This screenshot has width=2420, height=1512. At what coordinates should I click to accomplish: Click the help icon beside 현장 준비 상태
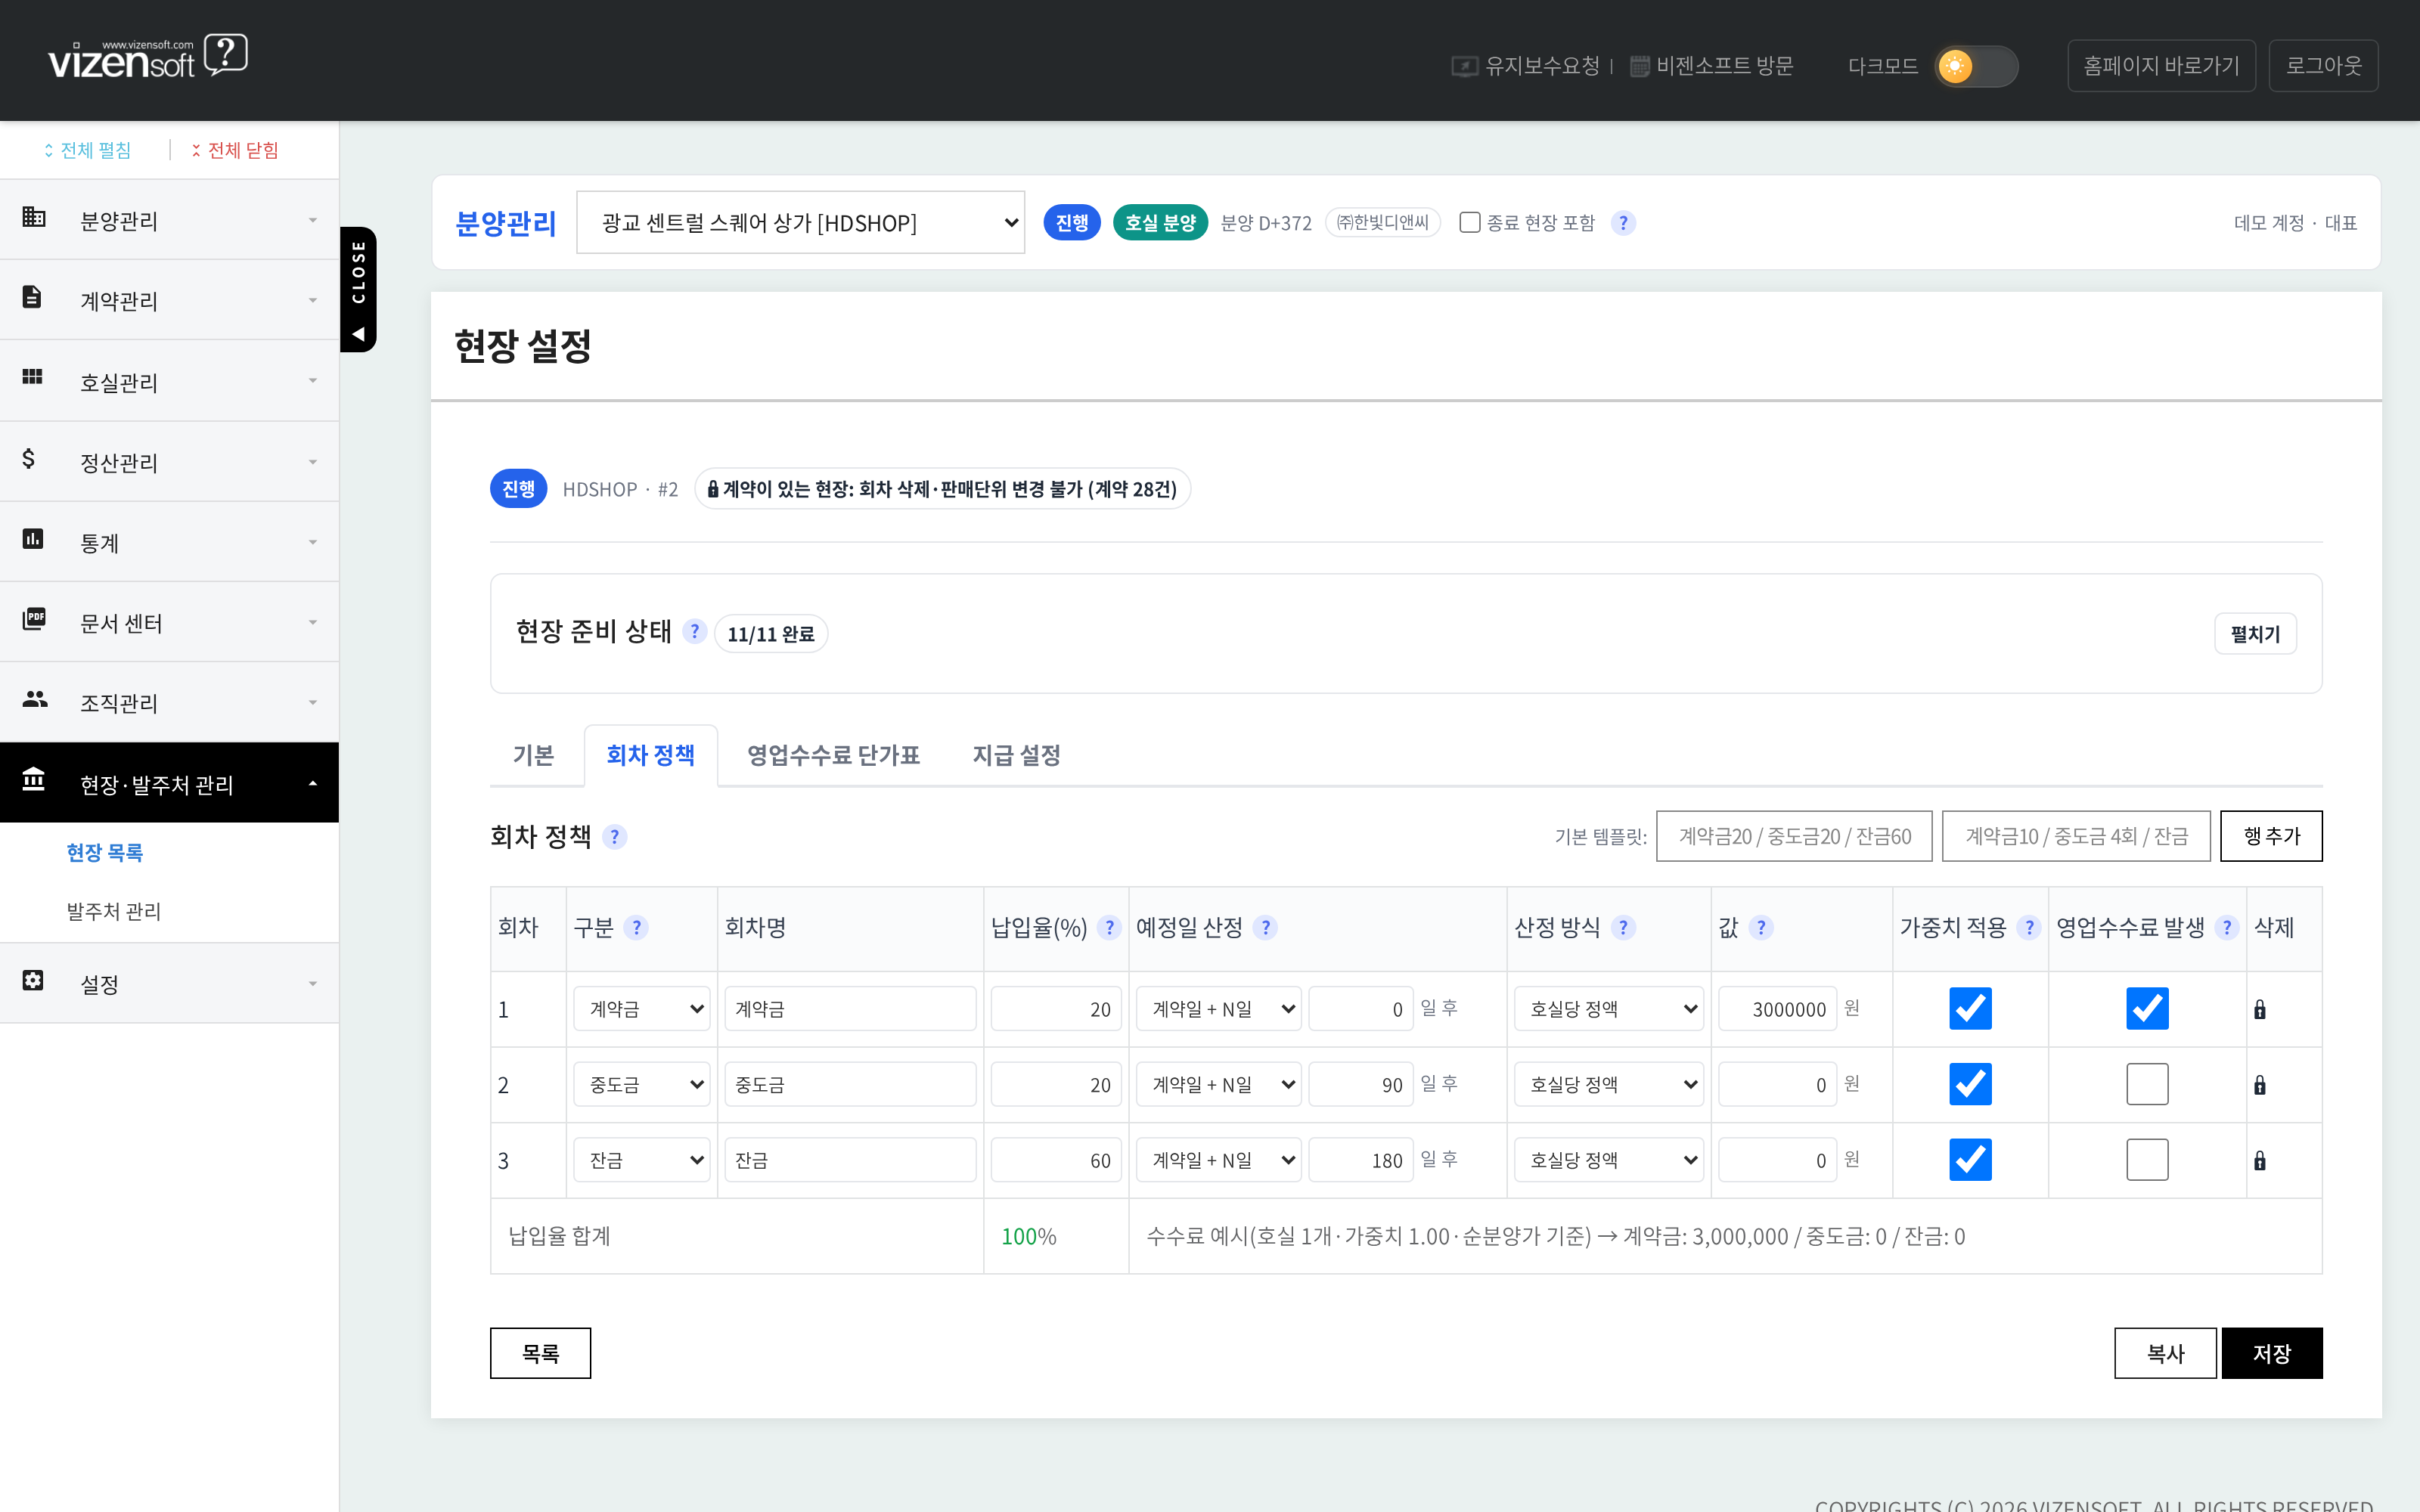point(695,632)
